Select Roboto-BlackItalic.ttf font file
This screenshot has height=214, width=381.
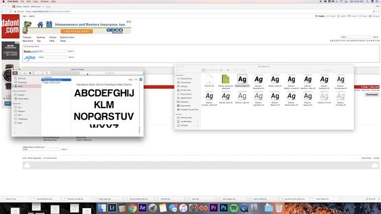pyautogui.click(x=258, y=81)
